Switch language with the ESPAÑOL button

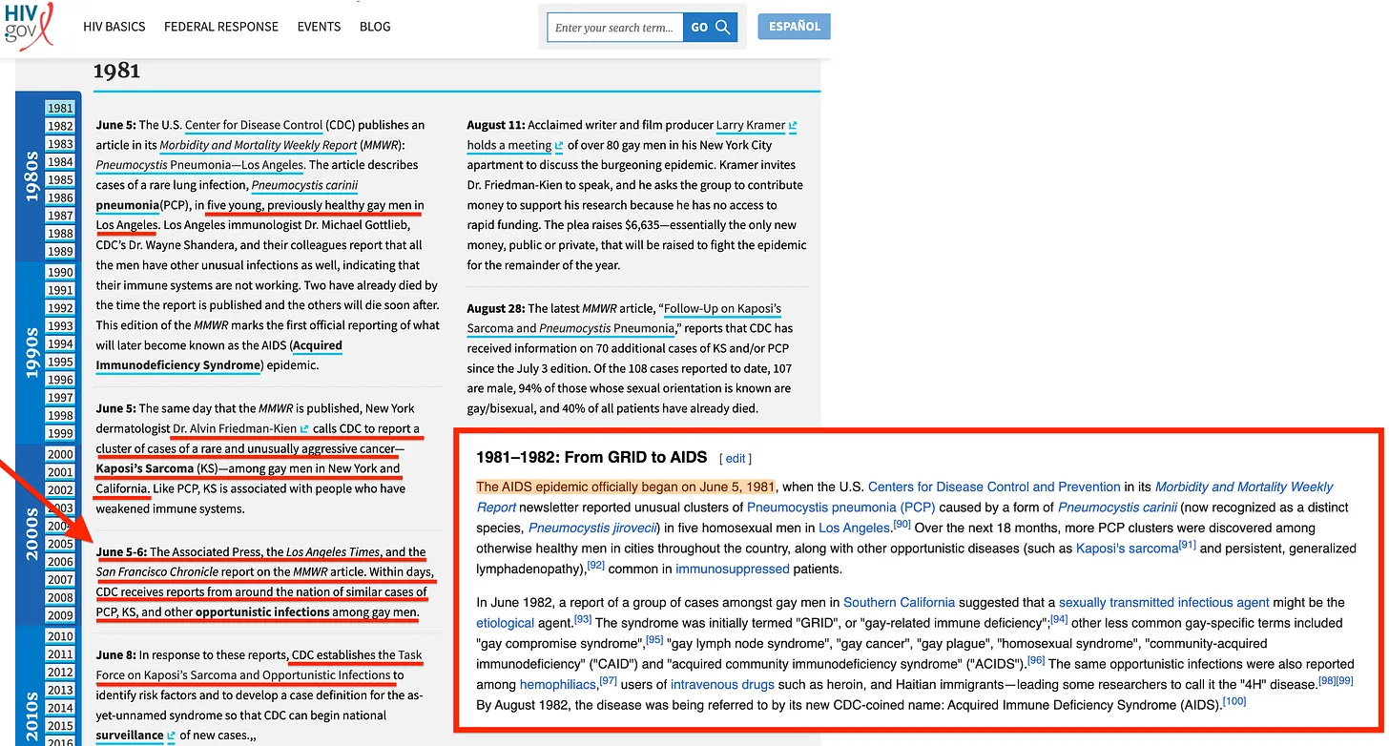pos(794,27)
